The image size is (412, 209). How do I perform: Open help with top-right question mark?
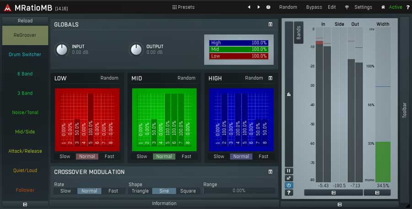[408, 7]
